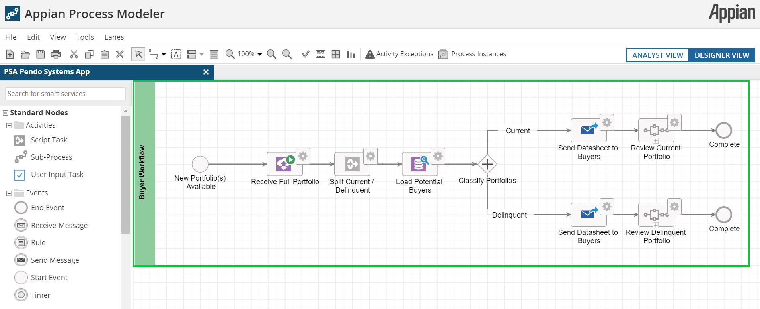Screen dimensions: 760x309
Task: Open the Tools menu
Action: [x=85, y=37]
